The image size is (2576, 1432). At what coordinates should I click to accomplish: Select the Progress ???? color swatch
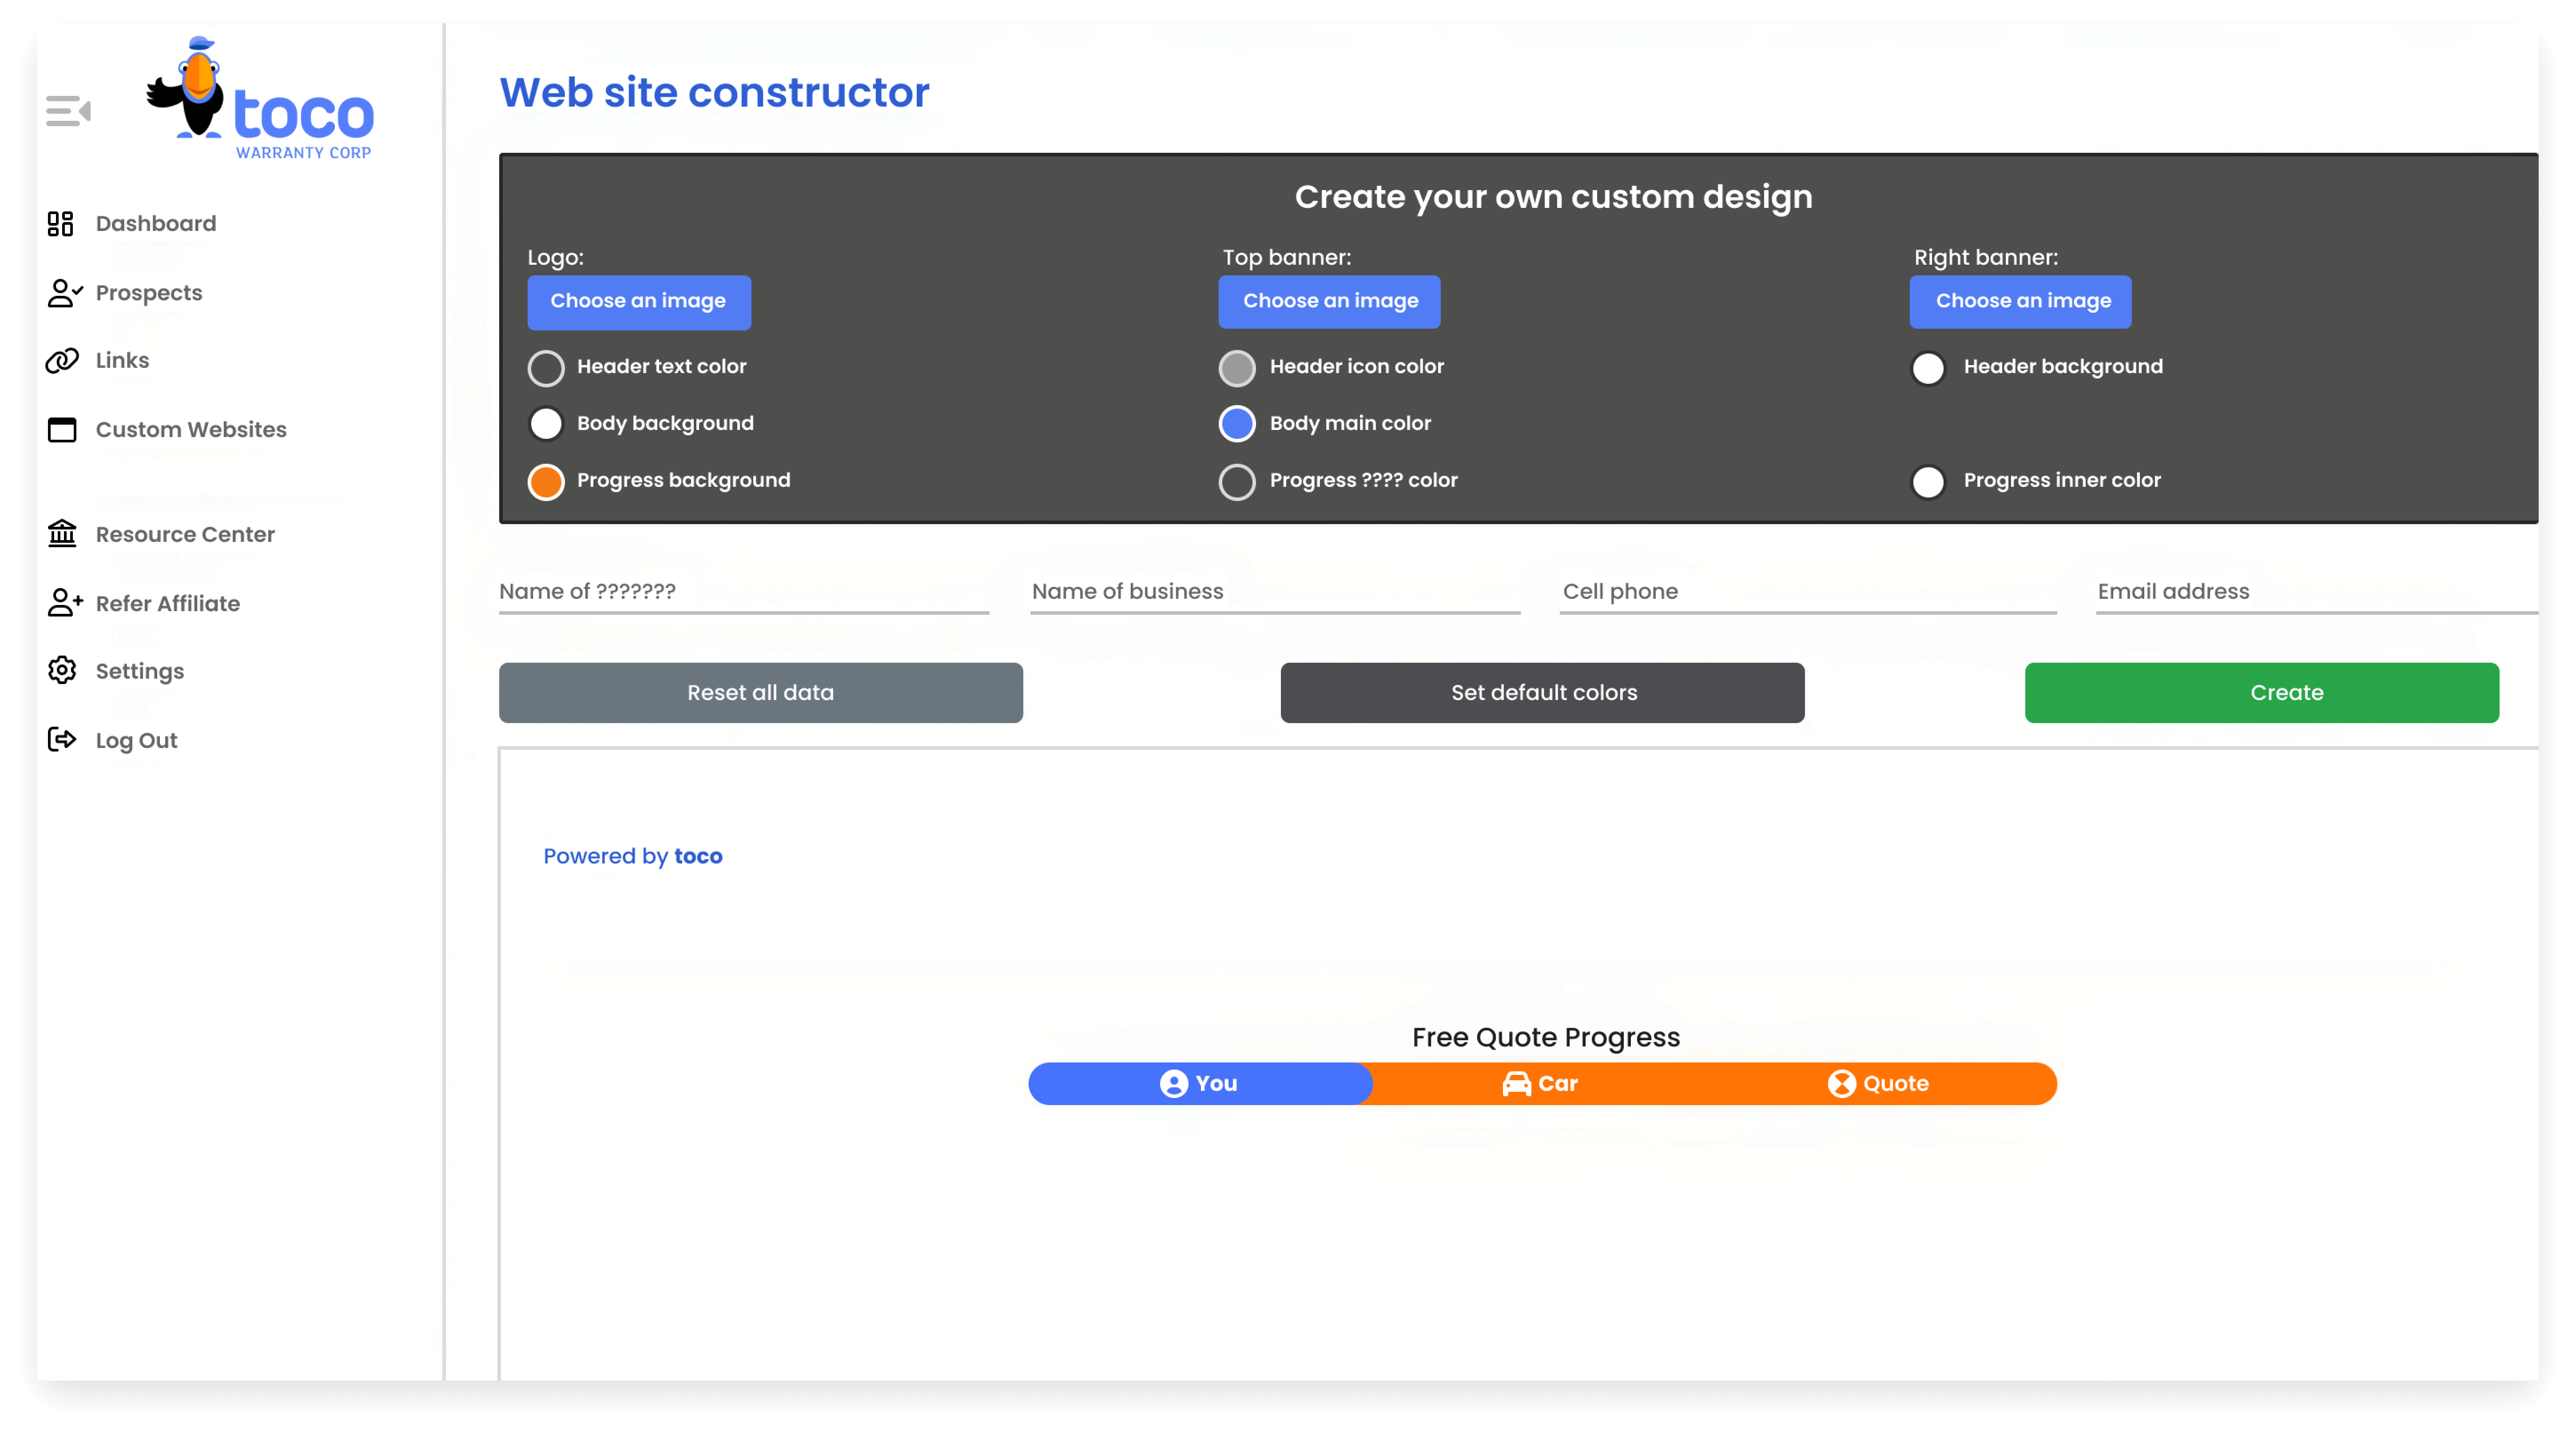point(1237,481)
